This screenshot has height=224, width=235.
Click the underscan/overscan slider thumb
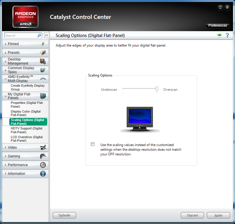[x=157, y=89]
